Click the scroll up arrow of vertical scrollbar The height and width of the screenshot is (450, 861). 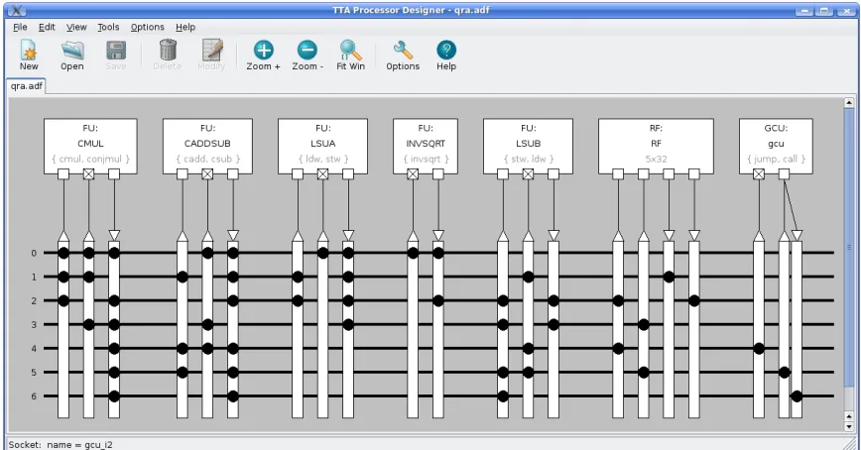pyautogui.click(x=849, y=102)
